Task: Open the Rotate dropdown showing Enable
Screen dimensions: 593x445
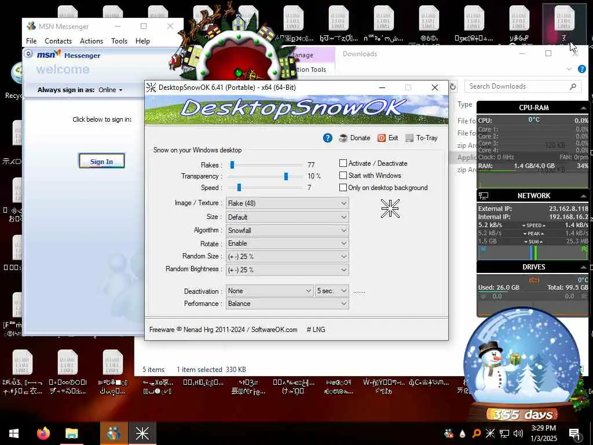Action: (x=287, y=243)
